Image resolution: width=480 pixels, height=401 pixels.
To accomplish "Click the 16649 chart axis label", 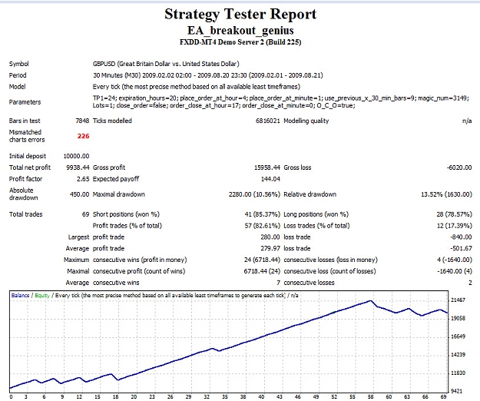I will (458, 336).
